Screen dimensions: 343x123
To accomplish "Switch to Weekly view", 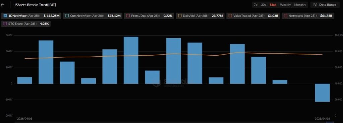I will 285,5.
